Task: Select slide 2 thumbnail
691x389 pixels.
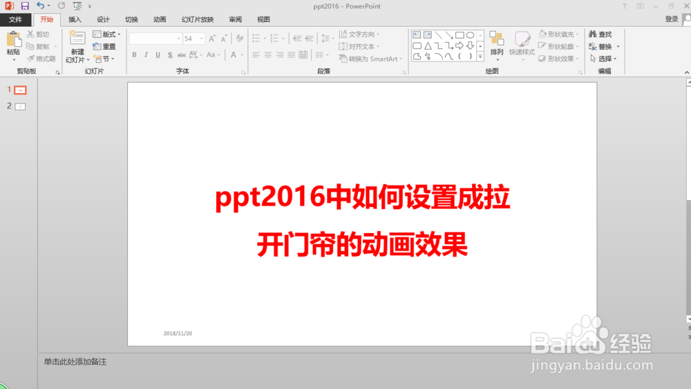Action: click(x=20, y=106)
